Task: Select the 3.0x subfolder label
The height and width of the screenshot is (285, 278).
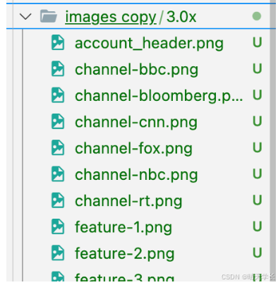Action: [x=181, y=17]
